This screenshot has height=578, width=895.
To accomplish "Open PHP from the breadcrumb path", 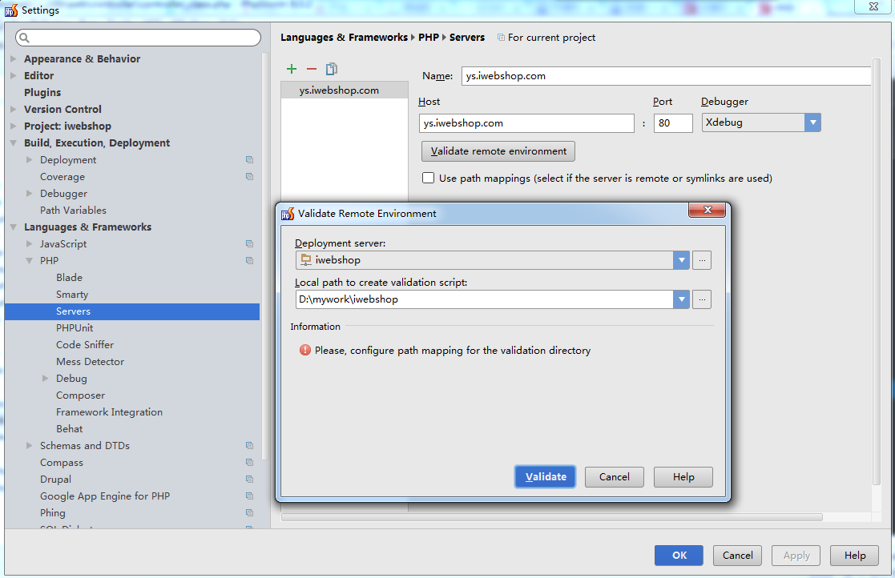I will pyautogui.click(x=426, y=37).
